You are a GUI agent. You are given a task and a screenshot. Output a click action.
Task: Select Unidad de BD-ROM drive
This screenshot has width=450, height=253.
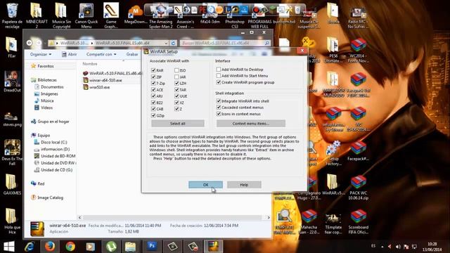(x=58, y=156)
